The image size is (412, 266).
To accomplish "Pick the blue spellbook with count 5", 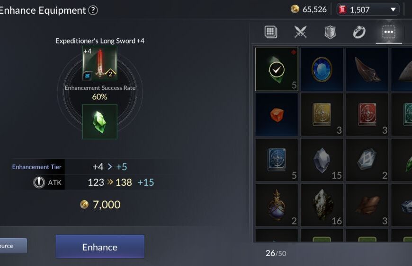I will coord(277,160).
